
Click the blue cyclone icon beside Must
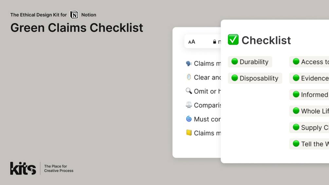pyautogui.click(x=189, y=119)
